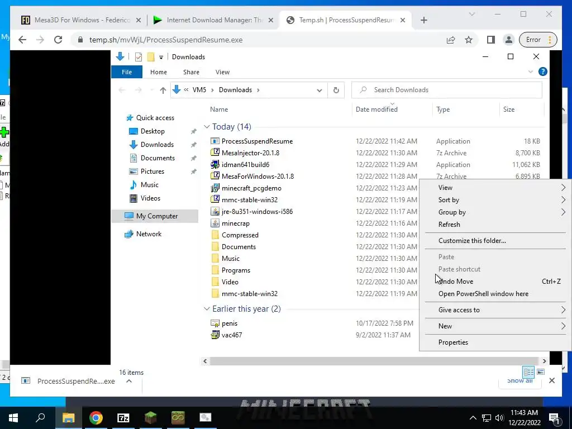This screenshot has width=572, height=429.
Task: Bookmark this page with the star icon
Action: pos(469,40)
